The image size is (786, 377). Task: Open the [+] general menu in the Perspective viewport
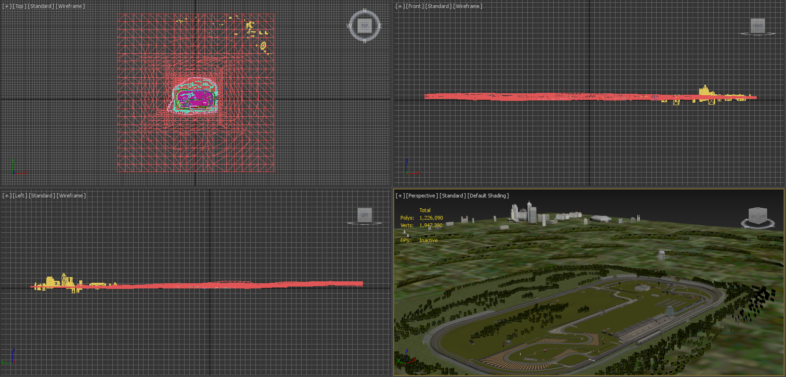pos(400,196)
